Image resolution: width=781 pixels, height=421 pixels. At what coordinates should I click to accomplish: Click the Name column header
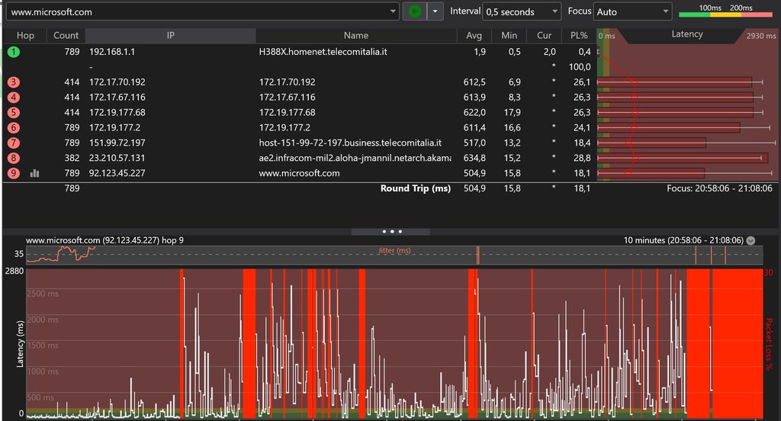(x=355, y=36)
